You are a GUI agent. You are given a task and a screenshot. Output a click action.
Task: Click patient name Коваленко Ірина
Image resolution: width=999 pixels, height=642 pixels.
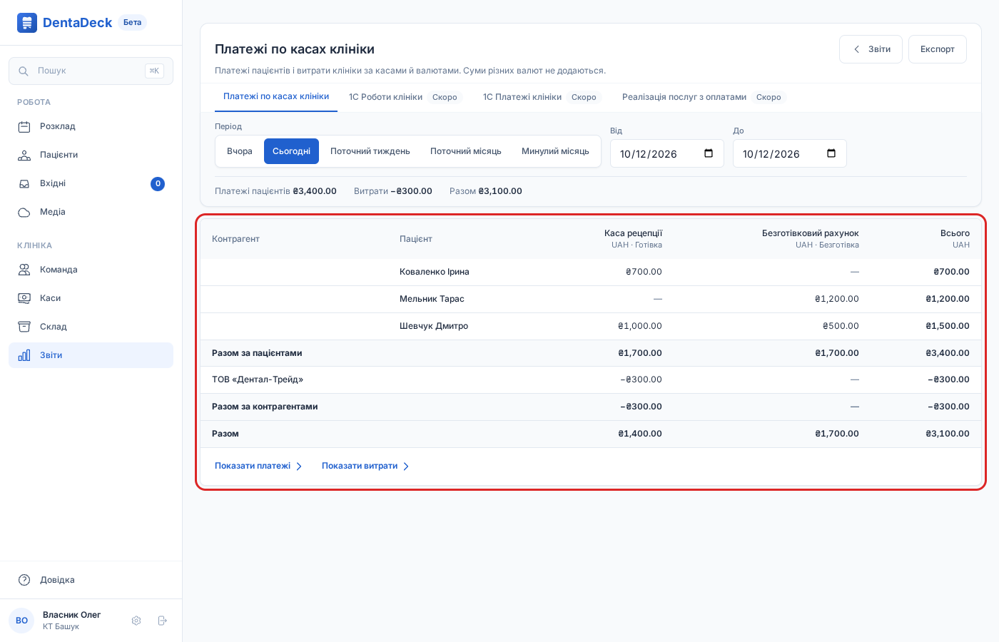(x=435, y=272)
